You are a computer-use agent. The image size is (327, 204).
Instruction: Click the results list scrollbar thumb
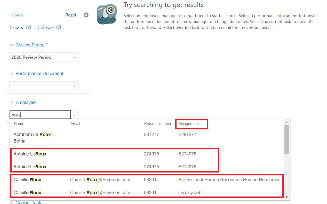point(286,139)
